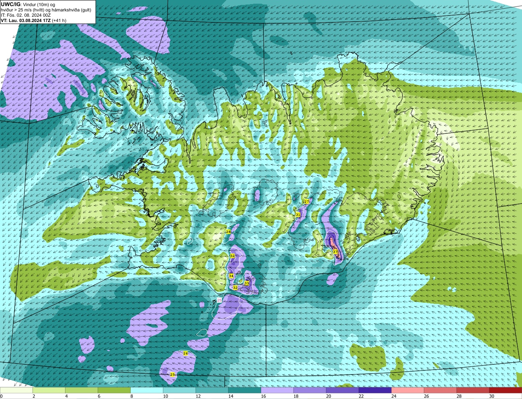Click the yellow-highlighted gust label 25
The image size is (522, 399).
click(173, 375)
